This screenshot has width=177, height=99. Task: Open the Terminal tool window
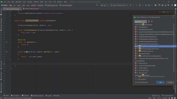tap(25, 96)
